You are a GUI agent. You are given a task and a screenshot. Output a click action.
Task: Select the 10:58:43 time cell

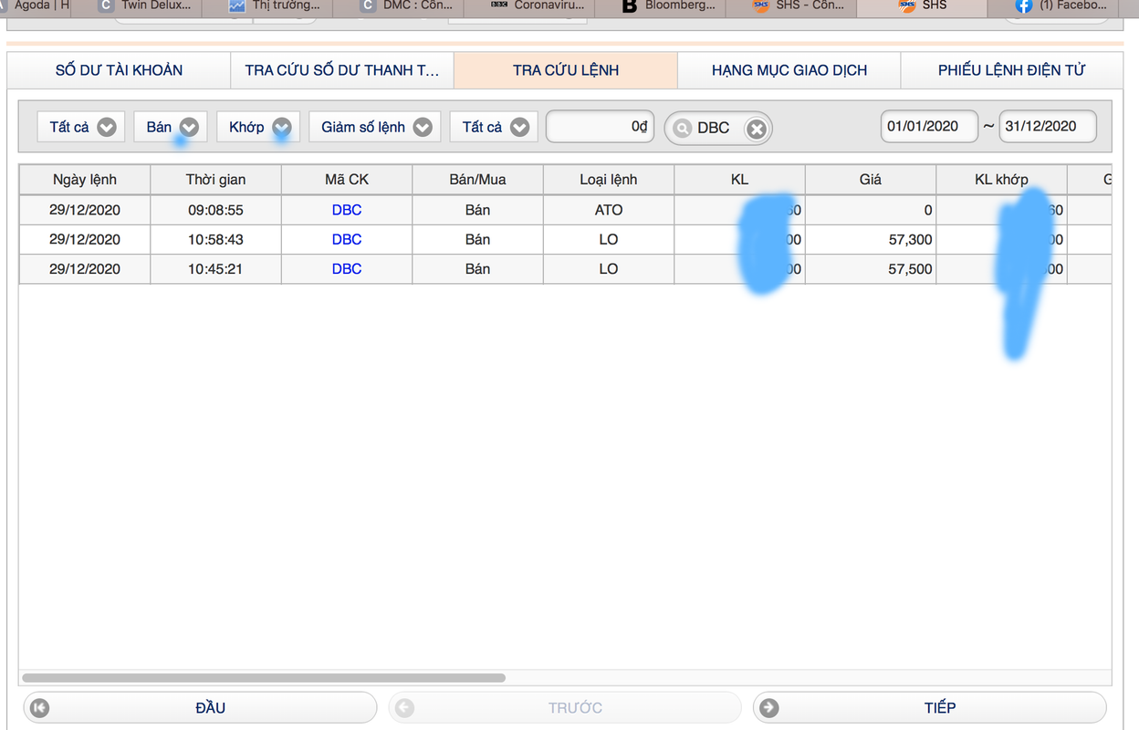216,239
